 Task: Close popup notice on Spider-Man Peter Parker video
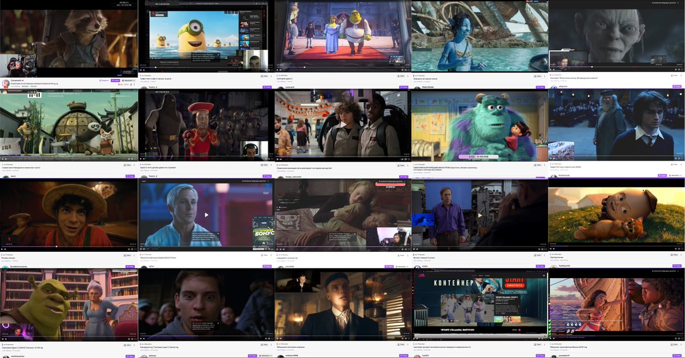coord(218,323)
